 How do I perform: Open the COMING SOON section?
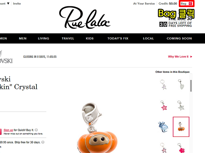(179, 38)
